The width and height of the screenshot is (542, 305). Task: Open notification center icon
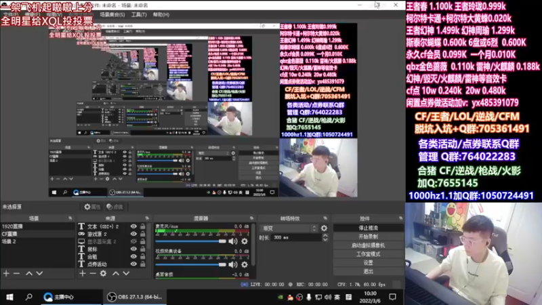point(392,297)
